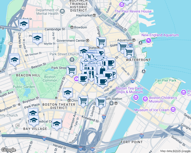191x153 pixels.
Task: Click the Chinatown T station icon
Action: [x=69, y=100]
